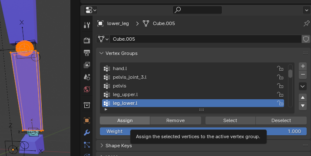
Task: Select the leg_lower.l vertex group
Action: point(193,103)
